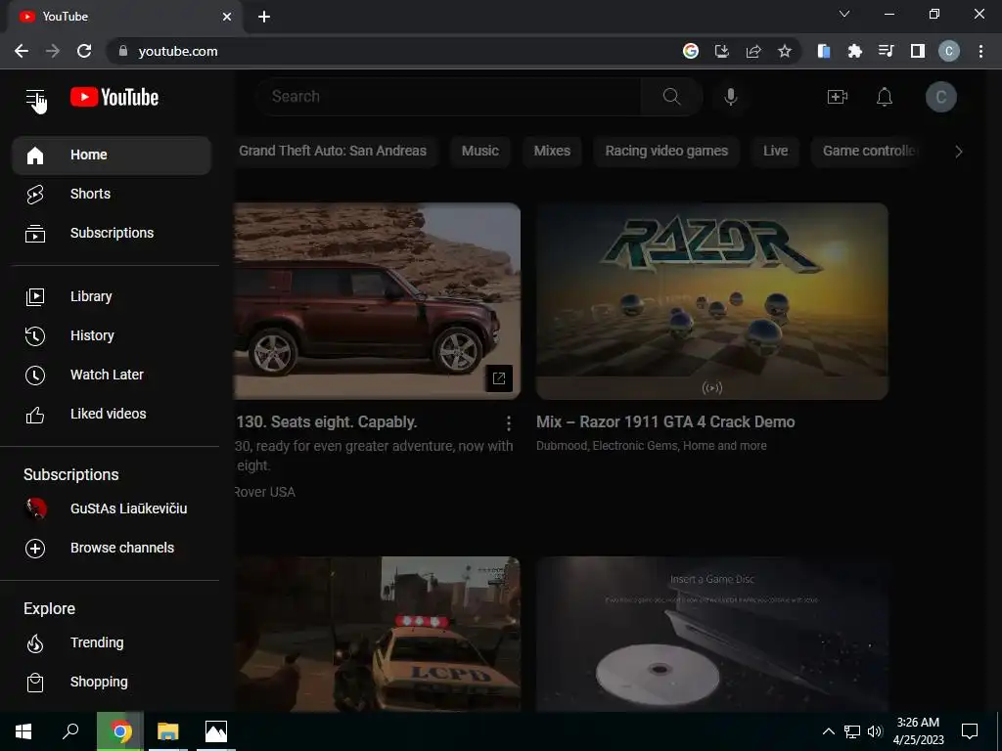Open the Land Rover ad thumbnail
The height and width of the screenshot is (751, 1002).
(377, 301)
